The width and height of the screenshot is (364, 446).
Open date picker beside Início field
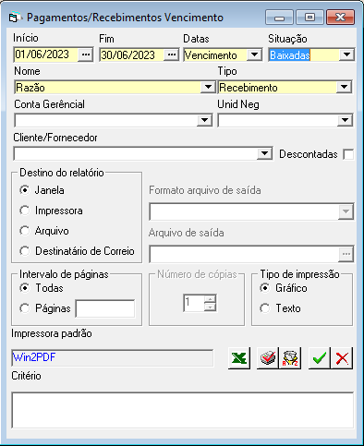click(x=86, y=54)
